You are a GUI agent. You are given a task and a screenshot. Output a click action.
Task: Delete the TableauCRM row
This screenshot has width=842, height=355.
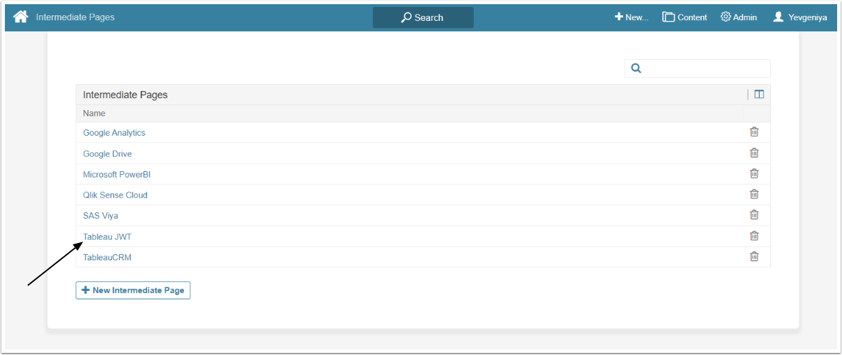754,257
